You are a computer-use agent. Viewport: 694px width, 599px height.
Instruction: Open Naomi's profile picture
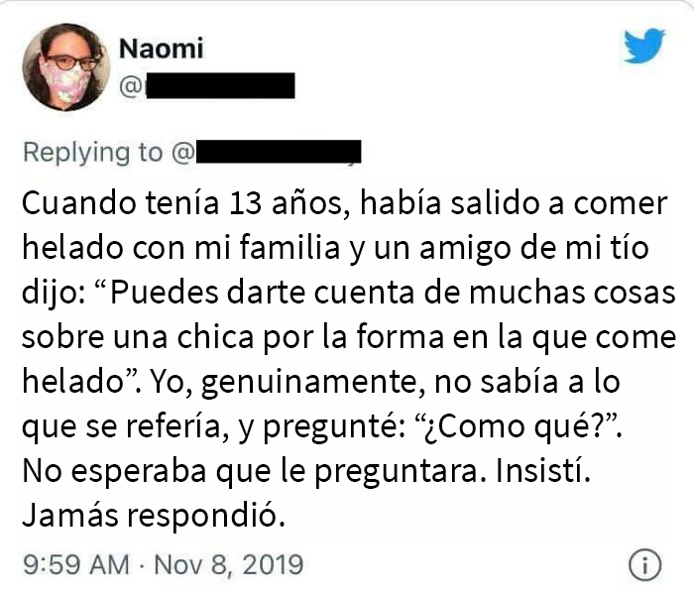coord(66,66)
